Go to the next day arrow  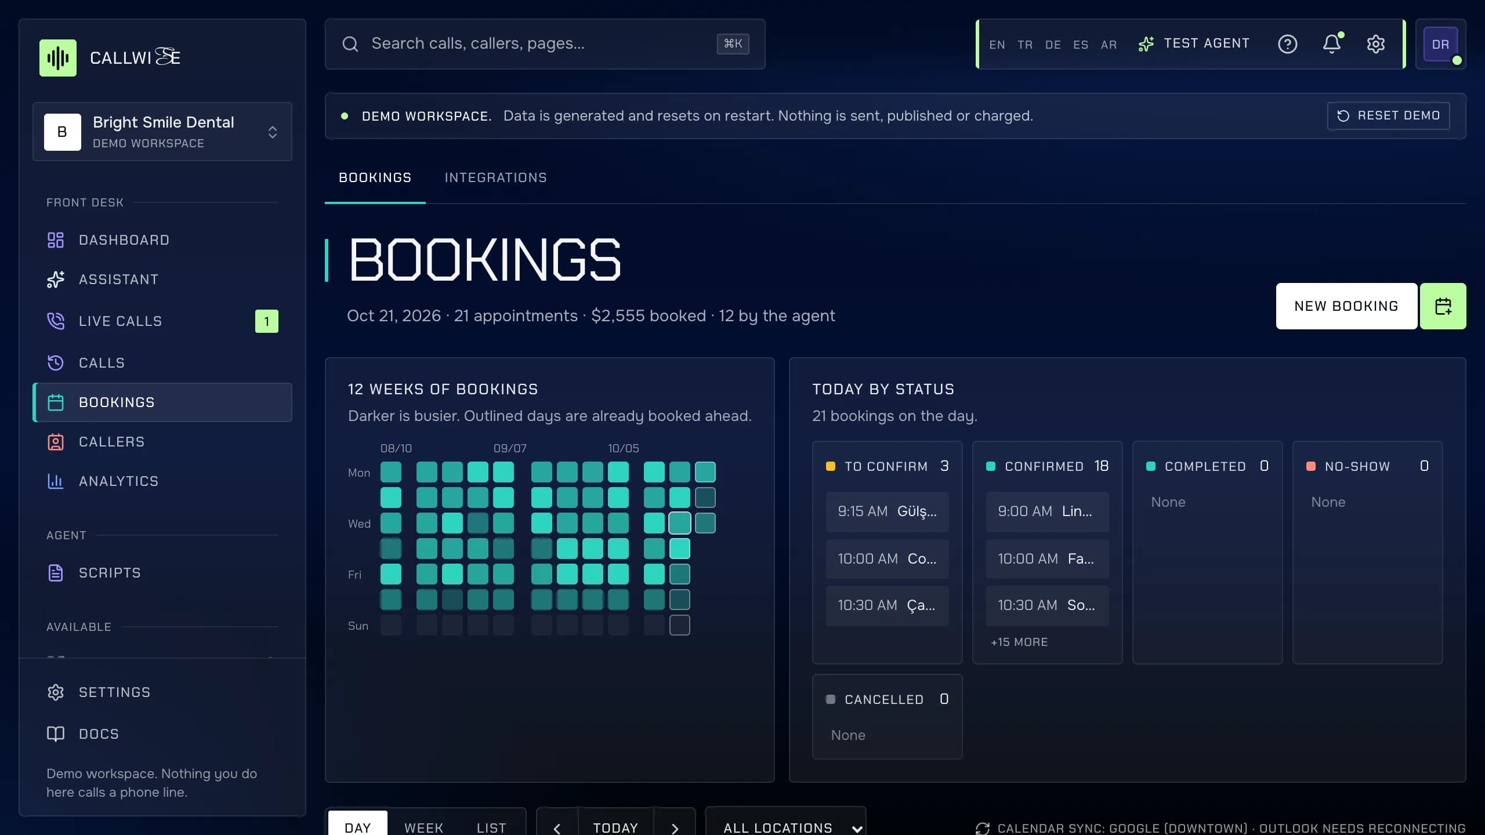pos(675,828)
